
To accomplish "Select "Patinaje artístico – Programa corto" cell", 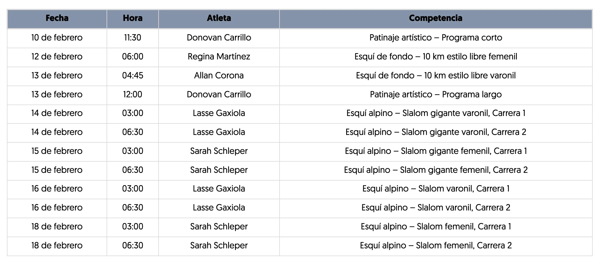I will [436, 38].
